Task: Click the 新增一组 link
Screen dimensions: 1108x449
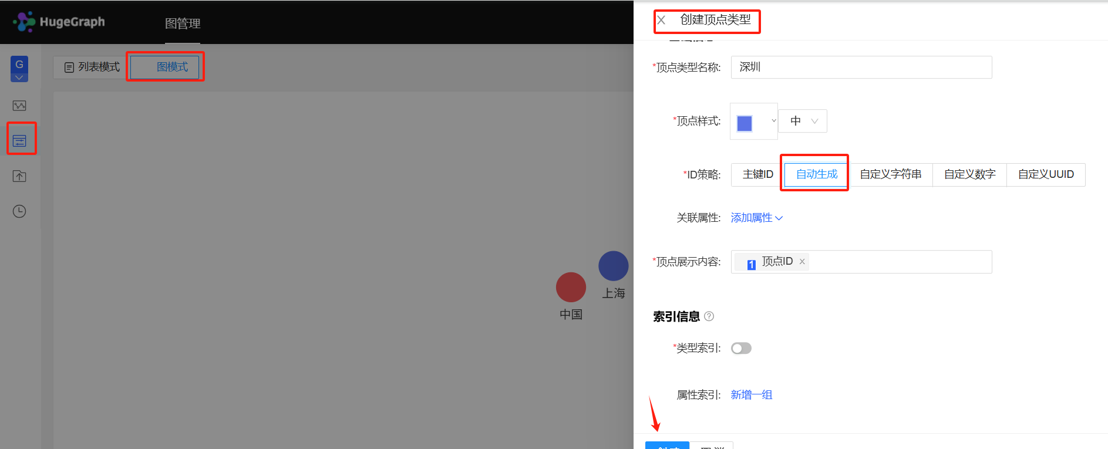Action: coord(751,395)
